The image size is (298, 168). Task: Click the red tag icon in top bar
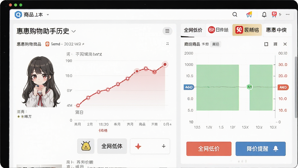274,14
